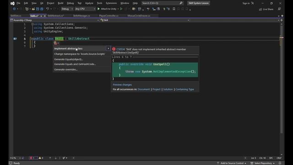Open the Extensions menu
293x165 pixels.
coord(111,3)
